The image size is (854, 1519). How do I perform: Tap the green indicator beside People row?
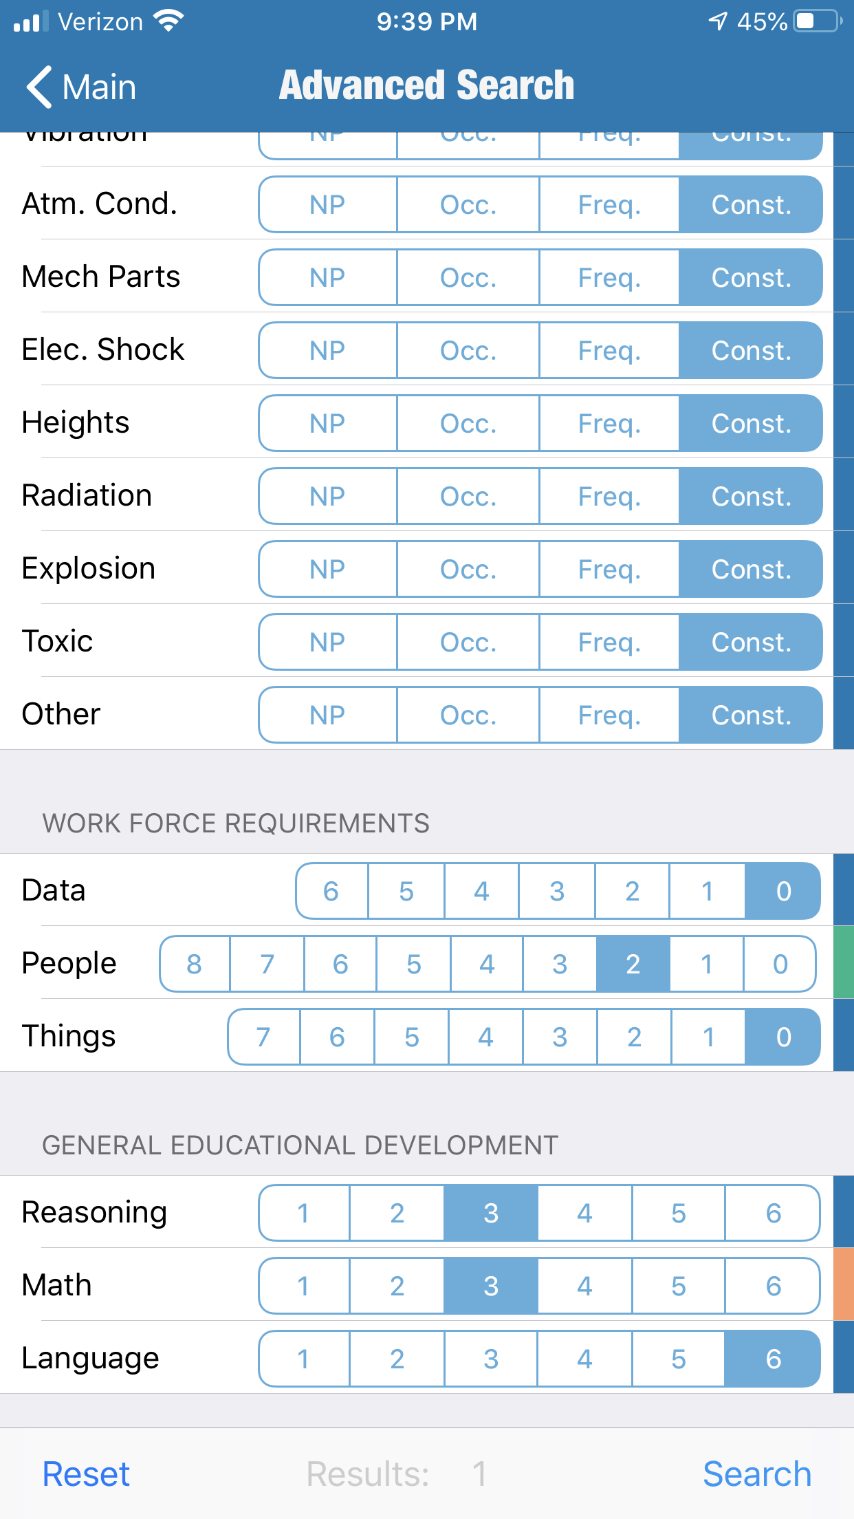[844, 962]
